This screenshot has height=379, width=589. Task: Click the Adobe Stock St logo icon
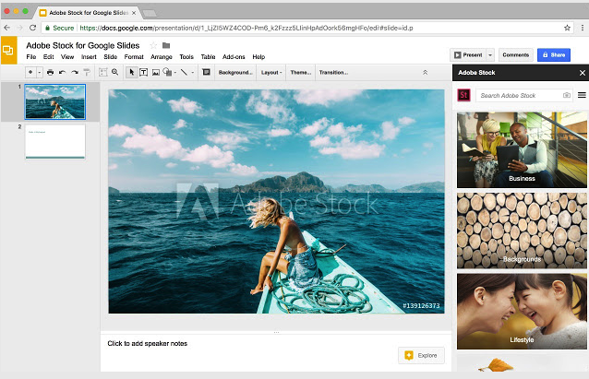(x=464, y=95)
